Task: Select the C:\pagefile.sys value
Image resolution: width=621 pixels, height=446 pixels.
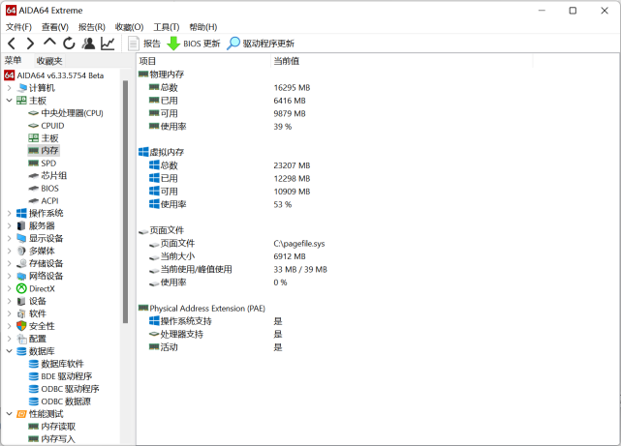Action: (299, 244)
